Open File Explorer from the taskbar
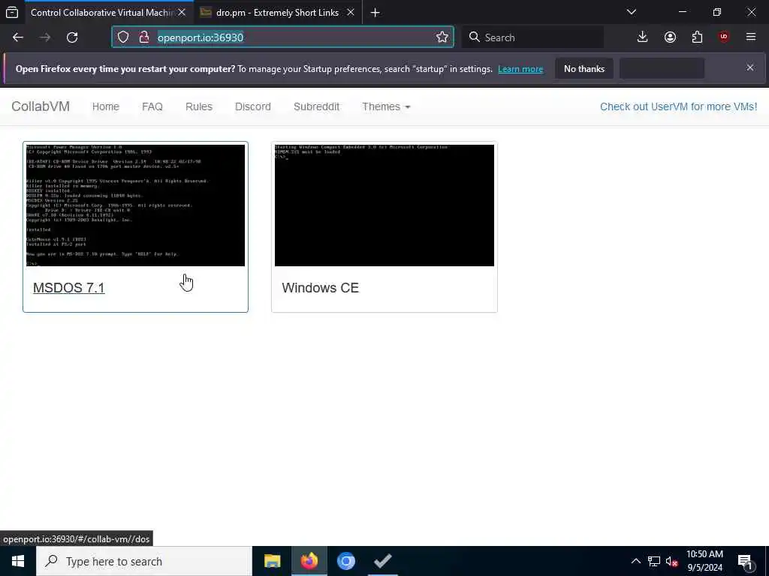 272,561
